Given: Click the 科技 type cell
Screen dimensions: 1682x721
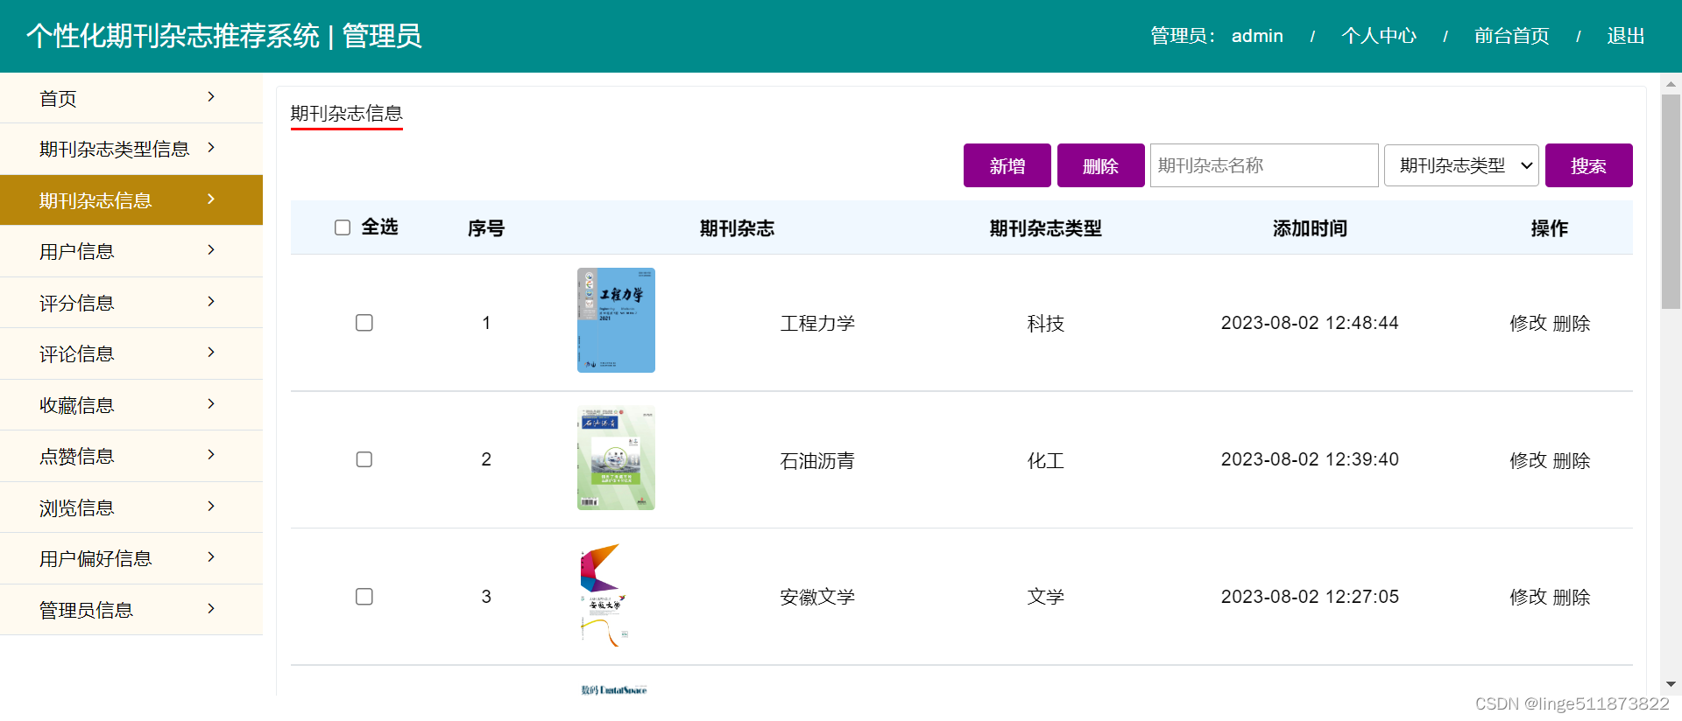Looking at the screenshot, I should tap(1046, 323).
